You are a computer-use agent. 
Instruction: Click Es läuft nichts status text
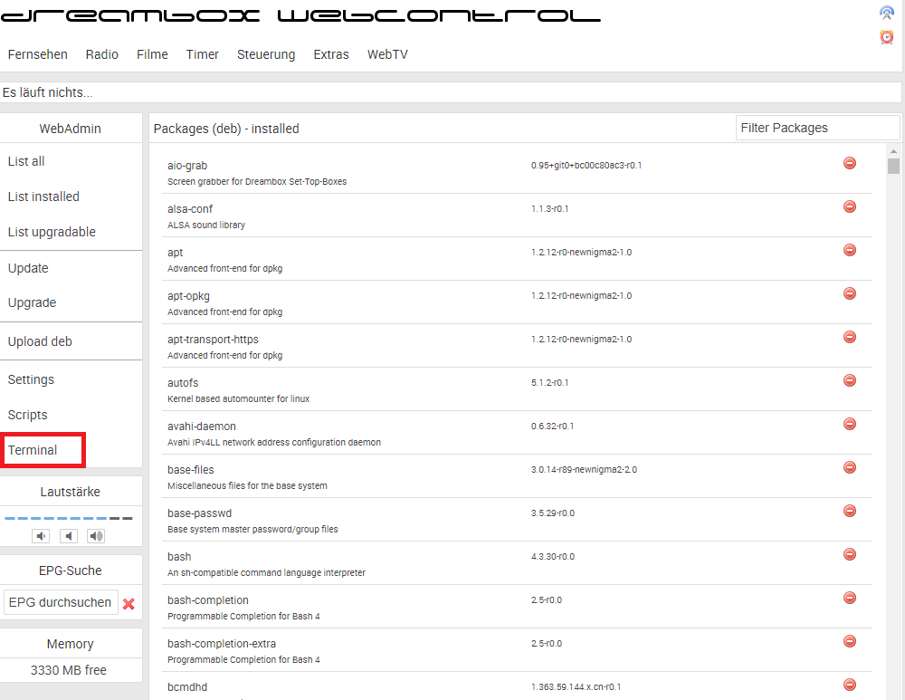[47, 92]
